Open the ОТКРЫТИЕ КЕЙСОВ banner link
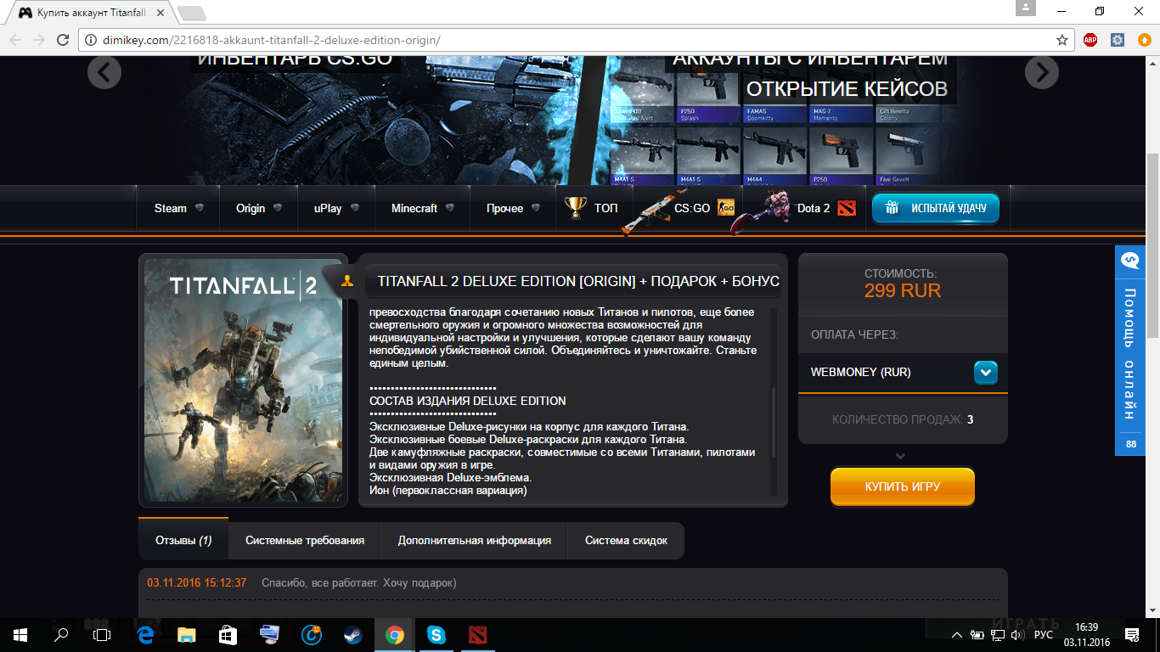The height and width of the screenshot is (652, 1160). (x=847, y=88)
